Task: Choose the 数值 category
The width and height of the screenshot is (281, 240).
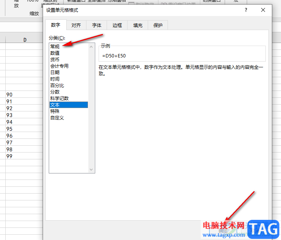Action: [x=69, y=53]
